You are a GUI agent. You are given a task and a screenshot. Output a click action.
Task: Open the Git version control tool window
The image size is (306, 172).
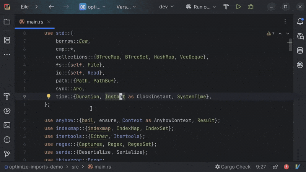point(7,154)
